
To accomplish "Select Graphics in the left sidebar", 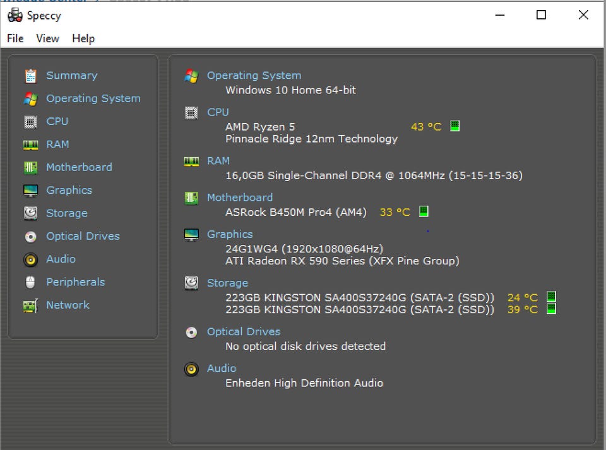I will (x=69, y=190).
